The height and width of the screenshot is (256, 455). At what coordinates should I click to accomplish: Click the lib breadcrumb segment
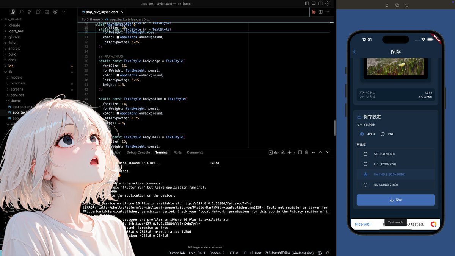pos(84,19)
